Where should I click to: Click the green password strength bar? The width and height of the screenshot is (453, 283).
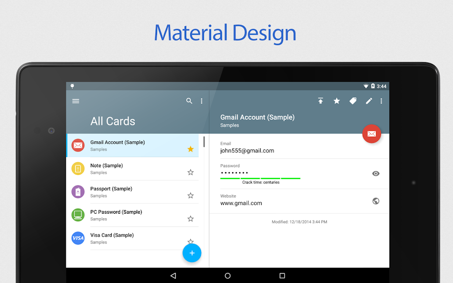[x=260, y=178]
